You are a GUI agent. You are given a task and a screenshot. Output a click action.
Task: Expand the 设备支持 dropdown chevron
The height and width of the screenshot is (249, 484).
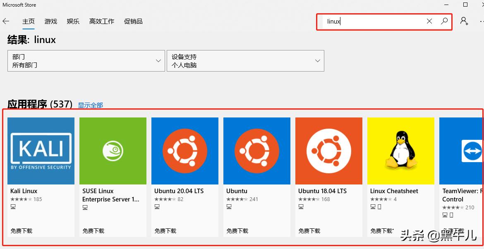pyautogui.click(x=317, y=61)
